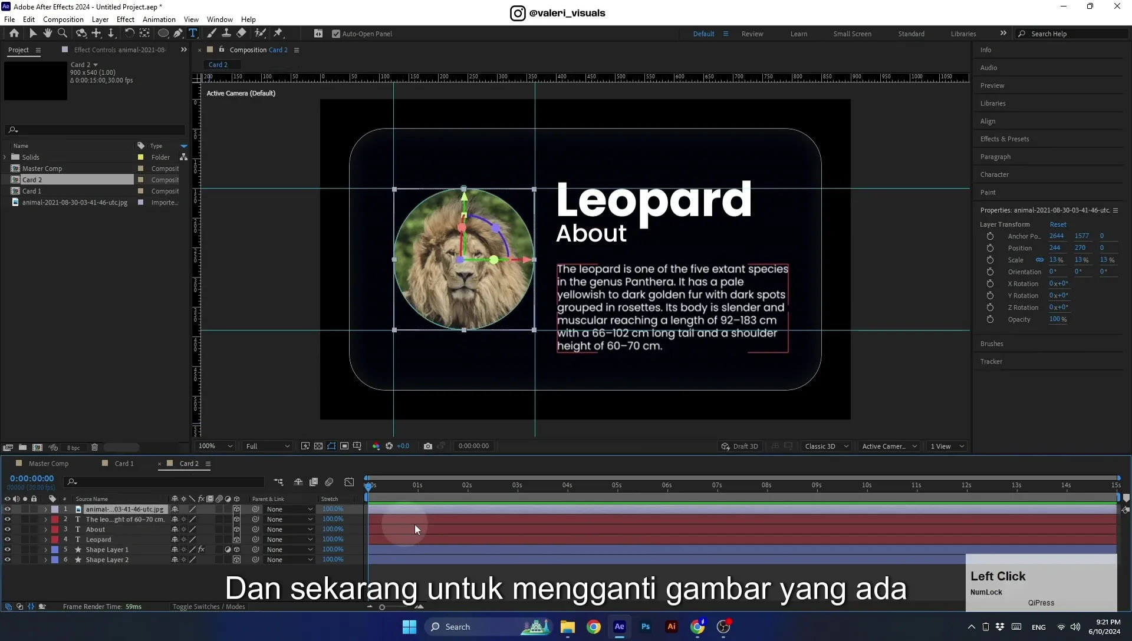The image size is (1132, 641).
Task: Hide the animal jpg layer eye
Action: tap(8, 509)
